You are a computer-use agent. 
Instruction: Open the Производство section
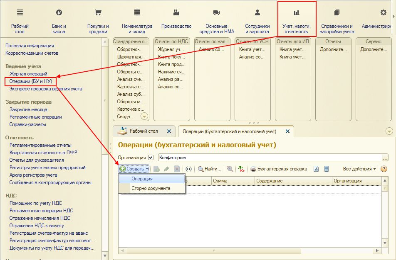point(176,19)
